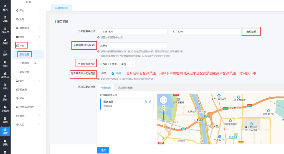Select 开启 for platform delivery range
This screenshot has height=154, width=284.
99,74
